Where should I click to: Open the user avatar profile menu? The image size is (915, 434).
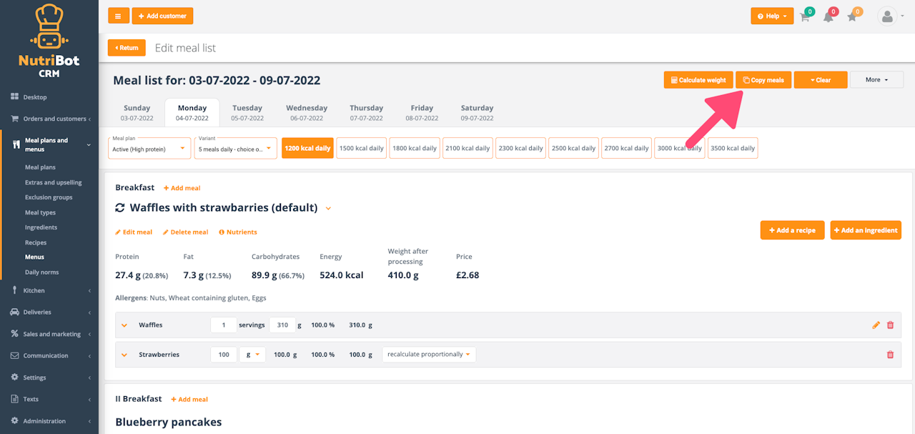(x=888, y=16)
